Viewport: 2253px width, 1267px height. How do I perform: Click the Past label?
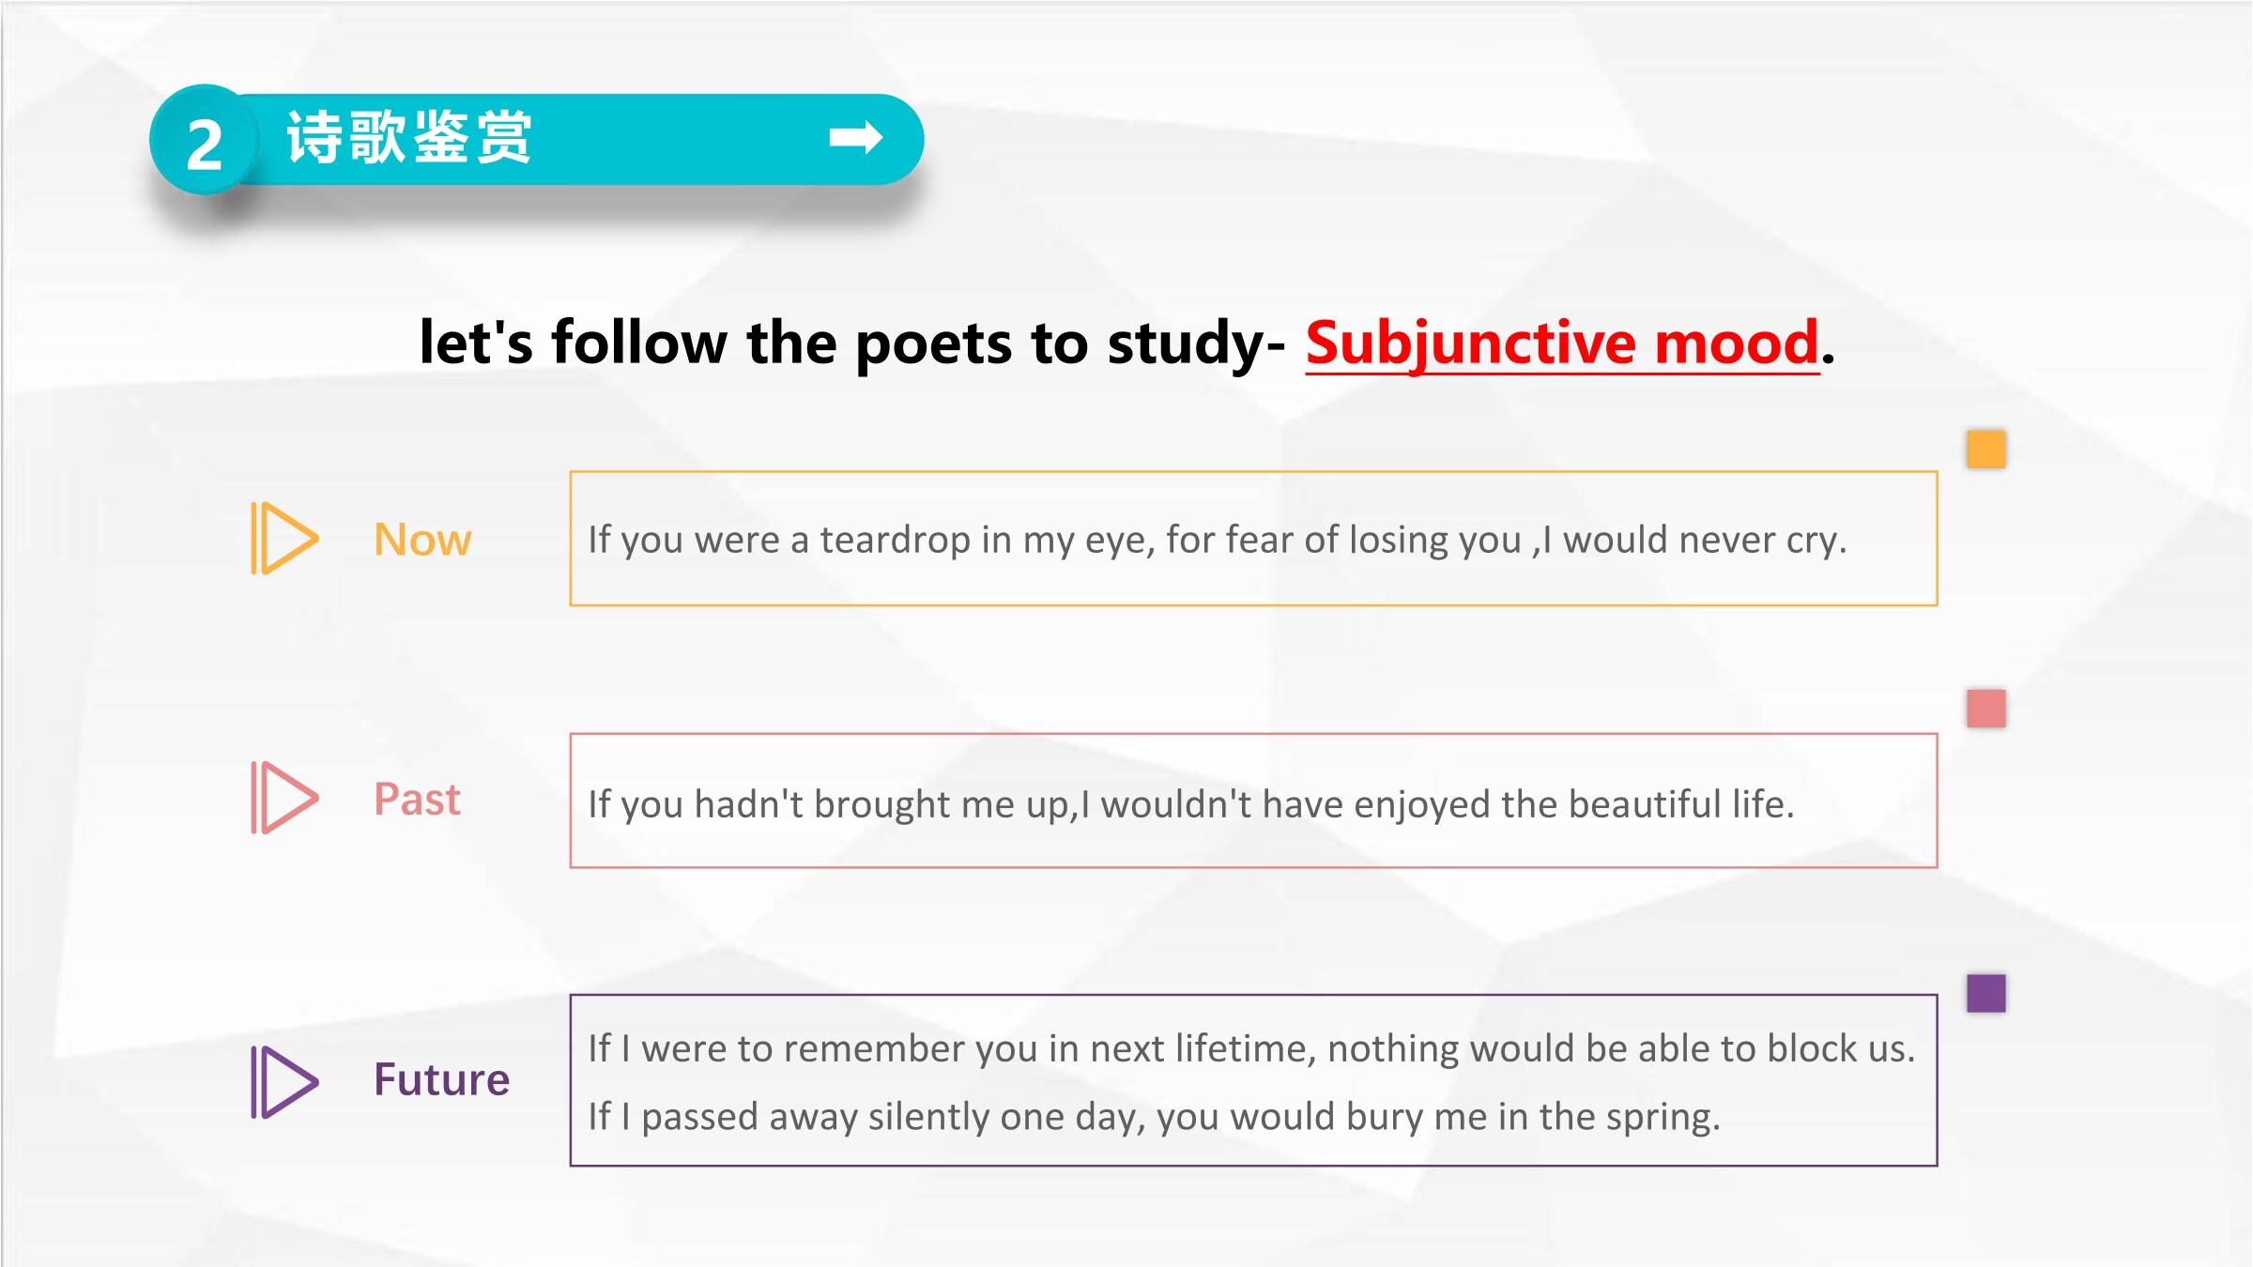417,800
